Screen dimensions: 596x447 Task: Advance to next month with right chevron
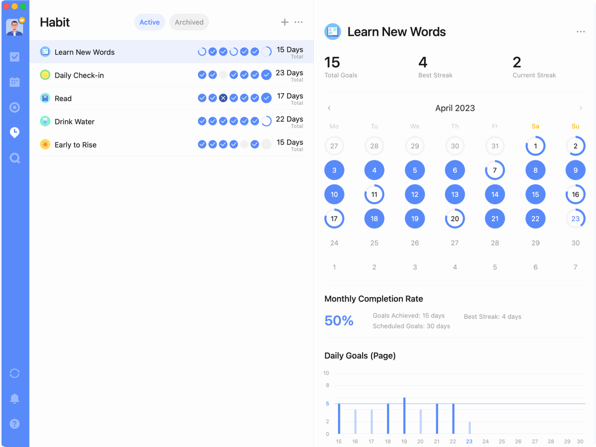point(581,108)
